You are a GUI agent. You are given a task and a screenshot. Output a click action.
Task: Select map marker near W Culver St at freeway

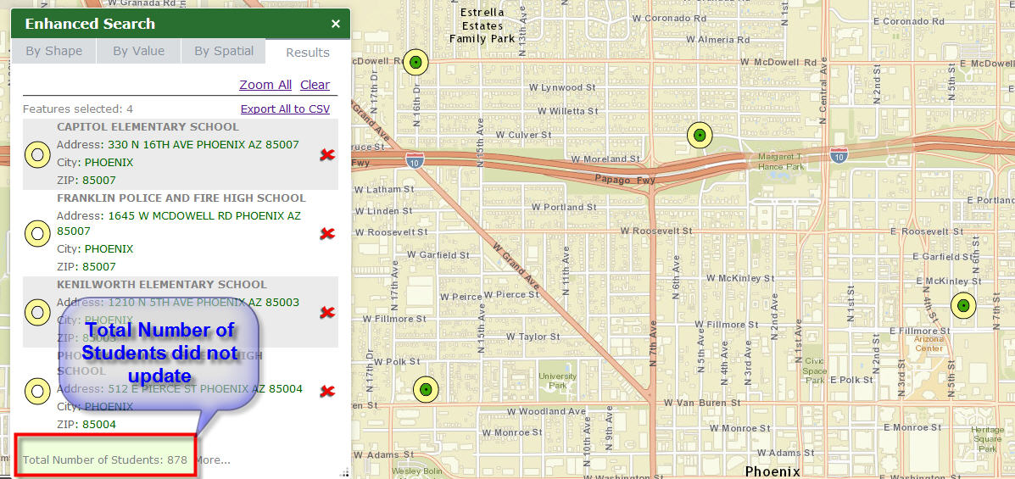pyautogui.click(x=700, y=136)
